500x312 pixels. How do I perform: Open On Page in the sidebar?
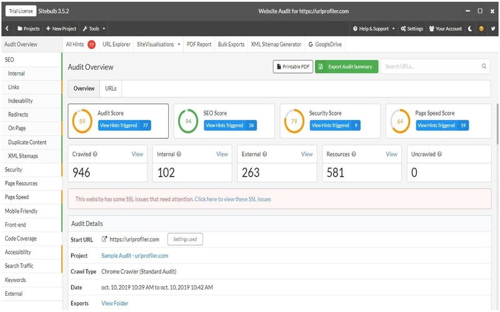(x=31, y=129)
